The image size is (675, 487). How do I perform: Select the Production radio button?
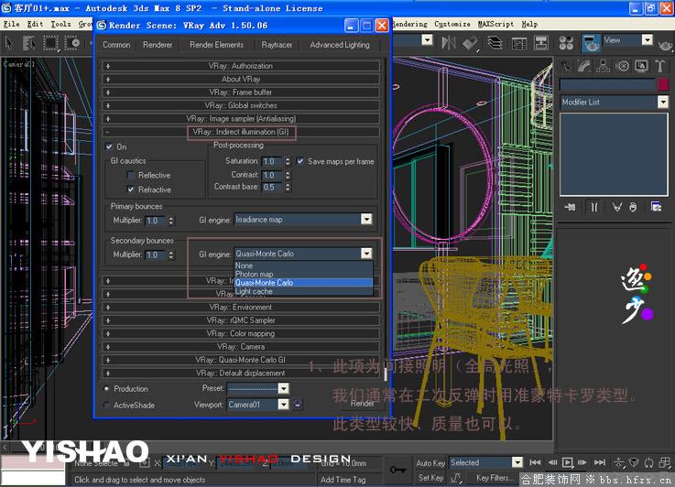click(x=106, y=388)
